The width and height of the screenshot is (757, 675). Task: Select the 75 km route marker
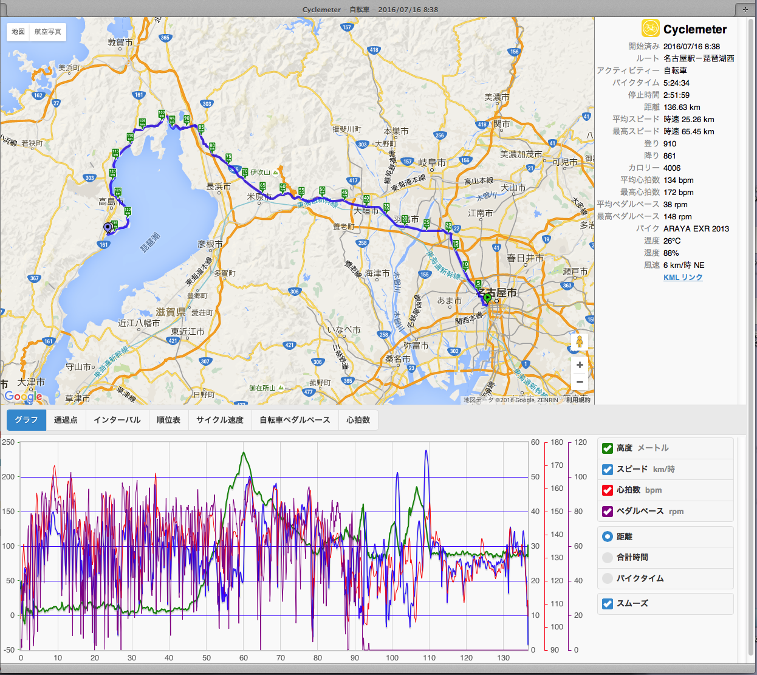229,159
